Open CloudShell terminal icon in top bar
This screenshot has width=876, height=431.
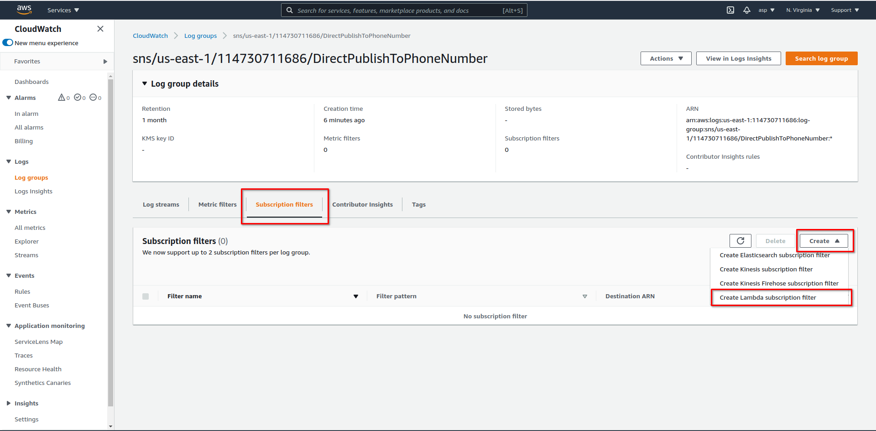(x=730, y=10)
